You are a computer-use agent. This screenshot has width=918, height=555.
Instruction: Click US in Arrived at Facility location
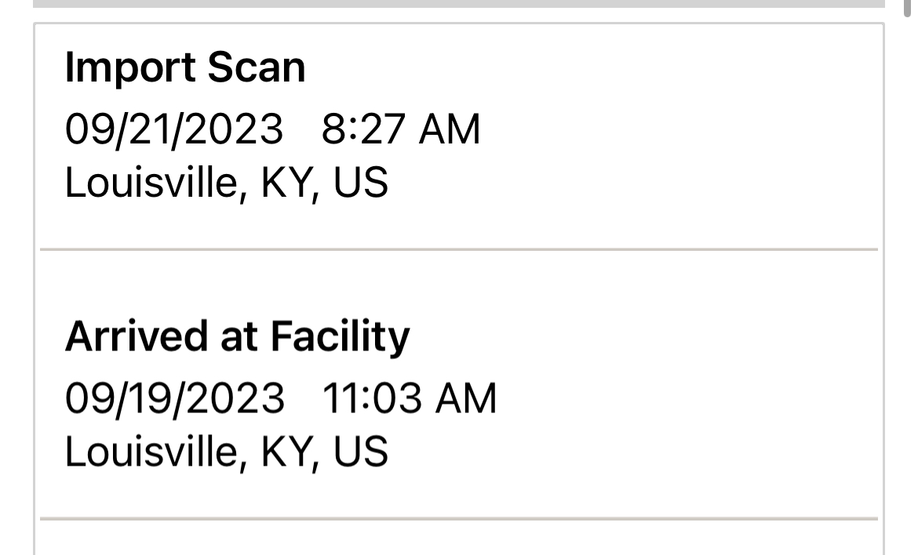tap(361, 452)
